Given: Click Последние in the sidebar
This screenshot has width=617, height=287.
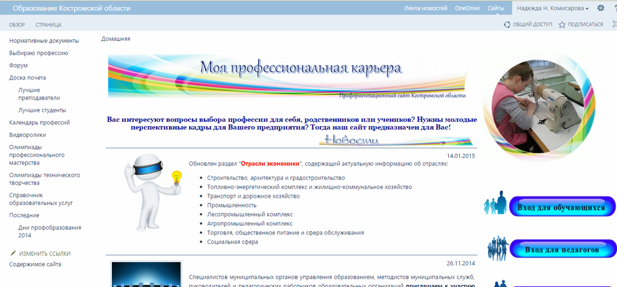Looking at the screenshot, I should click(x=24, y=215).
